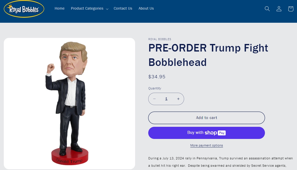View the shopping cart icon
This screenshot has width=297, height=170.
[291, 9]
